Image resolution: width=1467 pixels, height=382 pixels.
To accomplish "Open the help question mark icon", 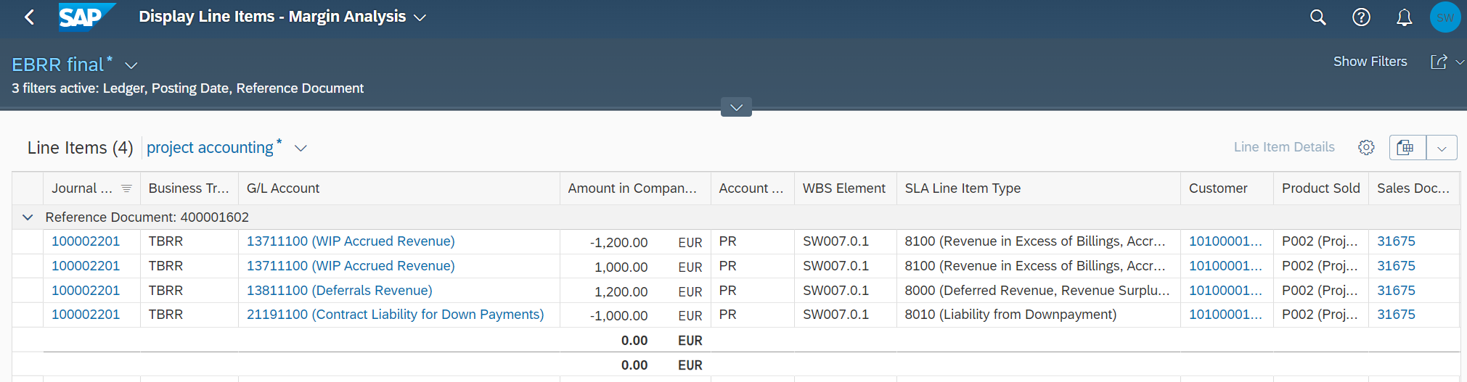I will [x=1361, y=17].
